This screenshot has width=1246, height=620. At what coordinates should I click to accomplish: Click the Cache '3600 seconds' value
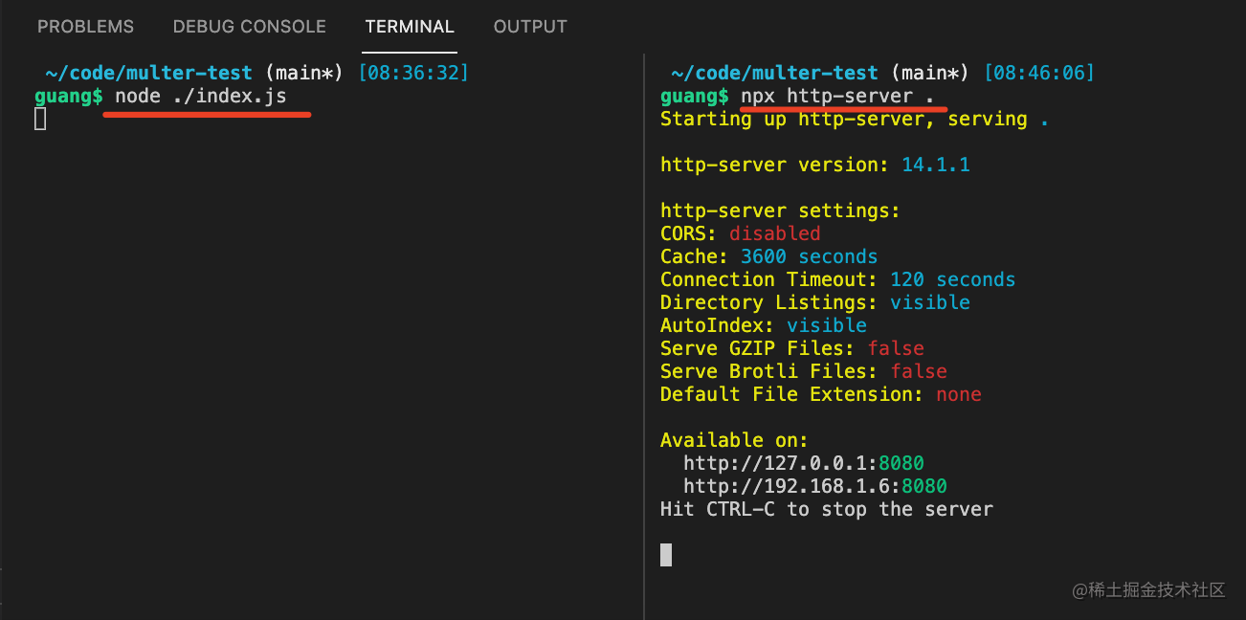pyautogui.click(x=809, y=256)
